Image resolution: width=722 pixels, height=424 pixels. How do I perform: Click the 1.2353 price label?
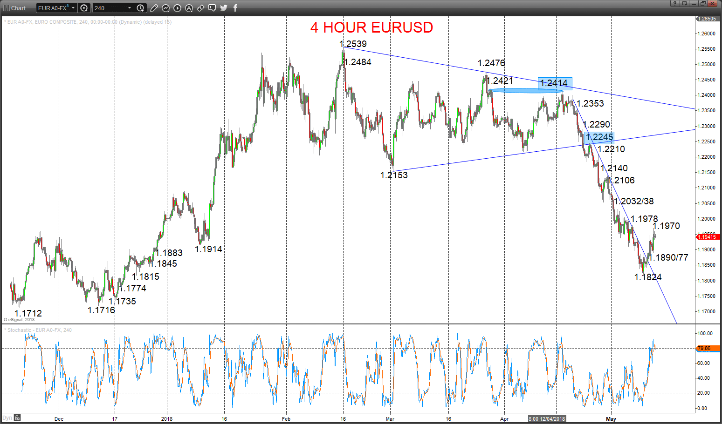[590, 103]
